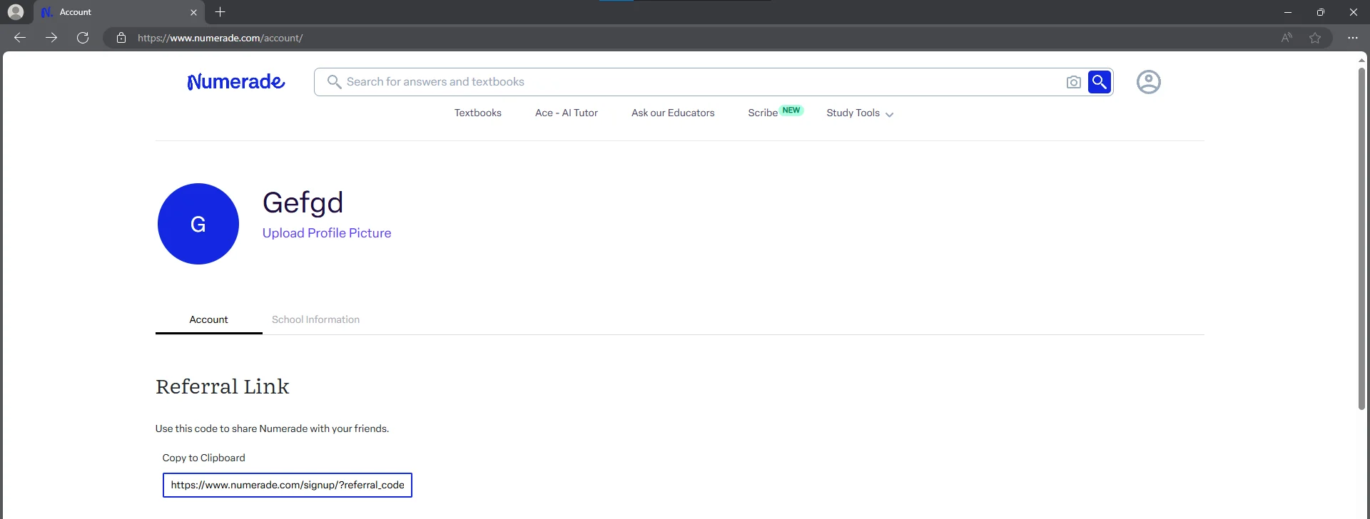Click Copy to Clipboard

203,458
